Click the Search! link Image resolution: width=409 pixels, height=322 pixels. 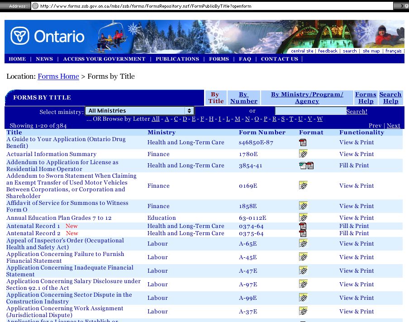click(x=357, y=111)
